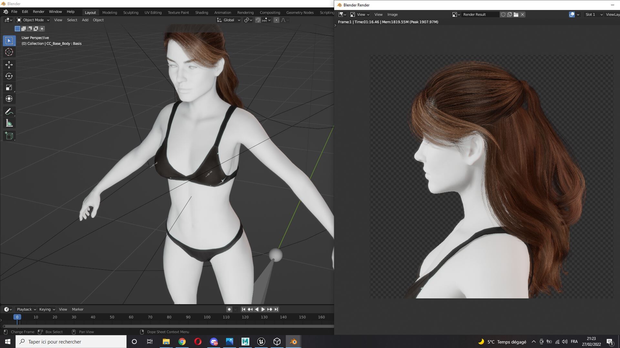Select the 3D Cursor tool
This screenshot has width=620, height=348.
point(9,52)
